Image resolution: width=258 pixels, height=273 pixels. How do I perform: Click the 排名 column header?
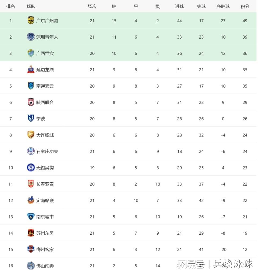[x=10, y=6]
